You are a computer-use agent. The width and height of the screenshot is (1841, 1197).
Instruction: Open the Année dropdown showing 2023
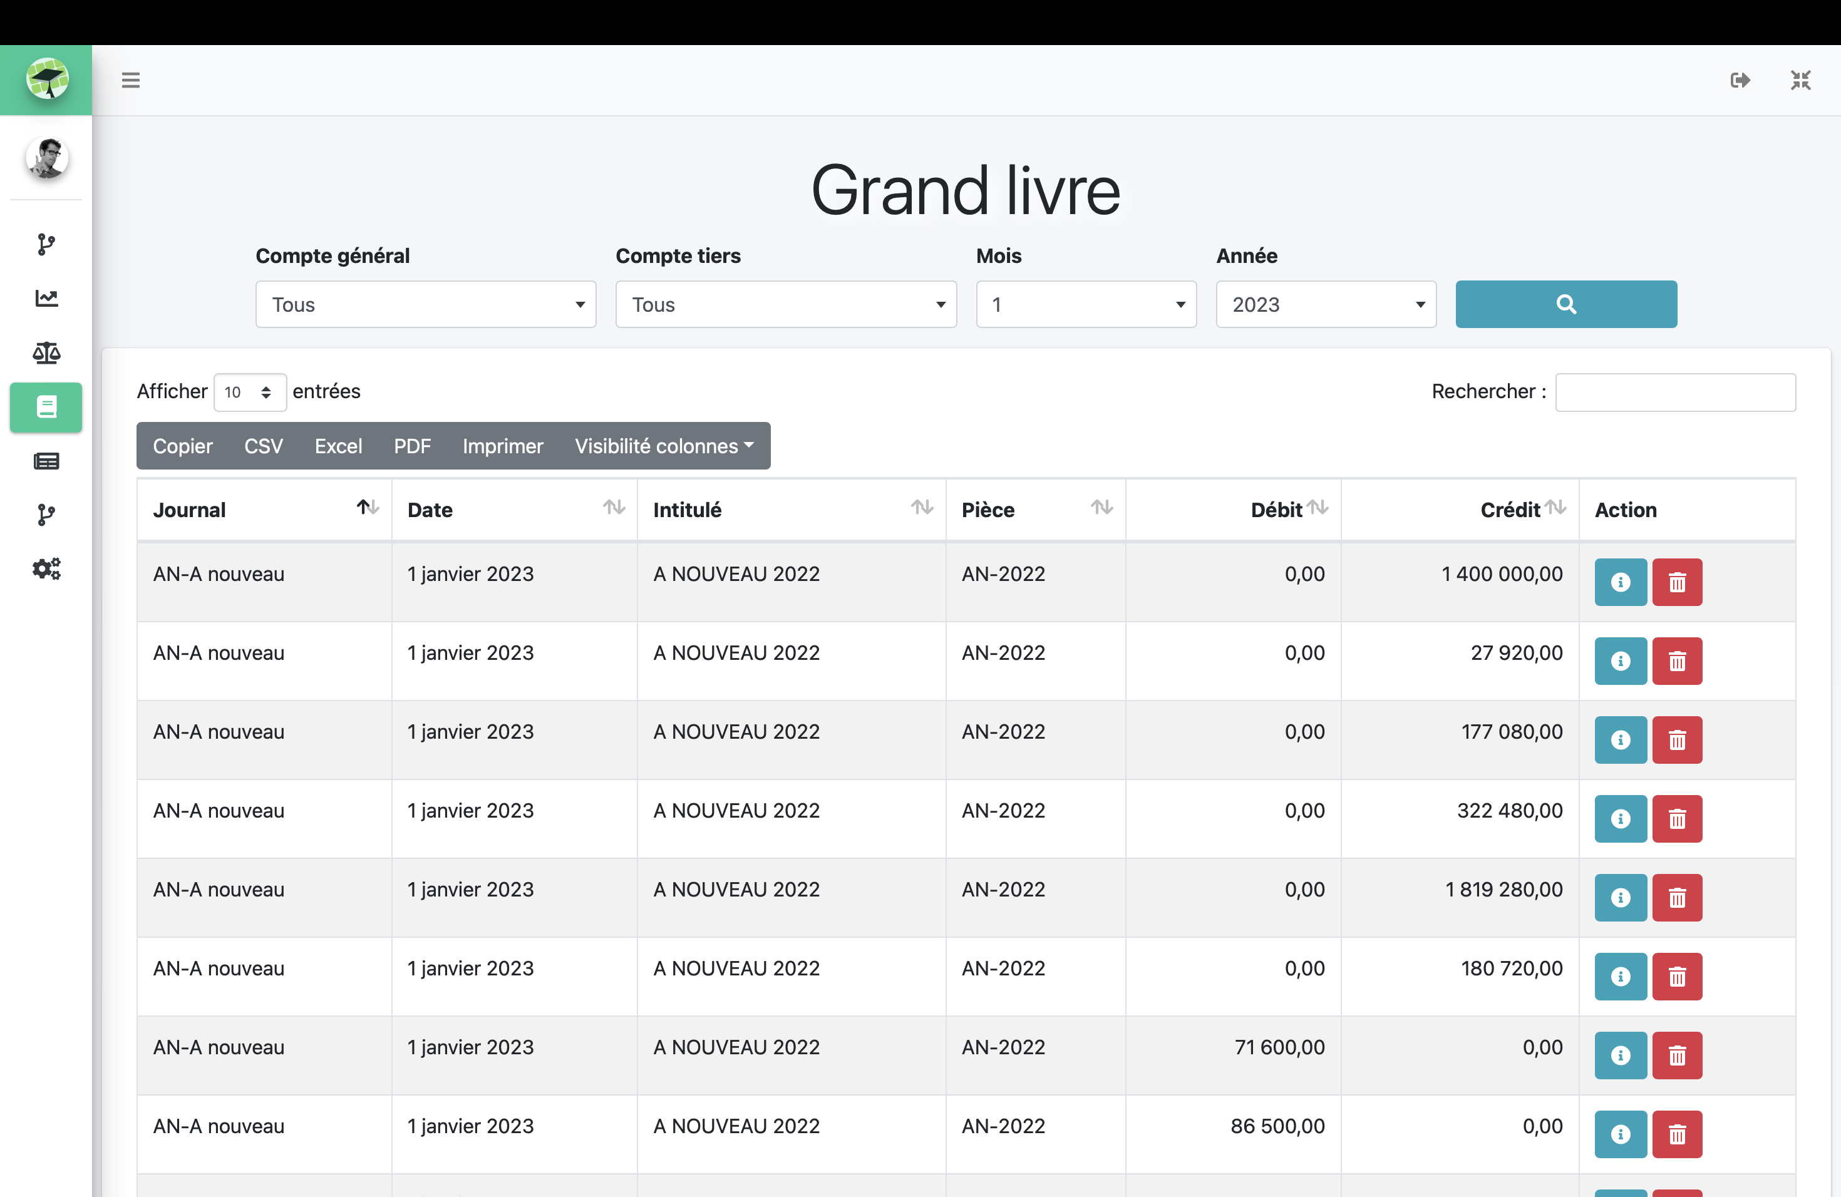(1325, 304)
